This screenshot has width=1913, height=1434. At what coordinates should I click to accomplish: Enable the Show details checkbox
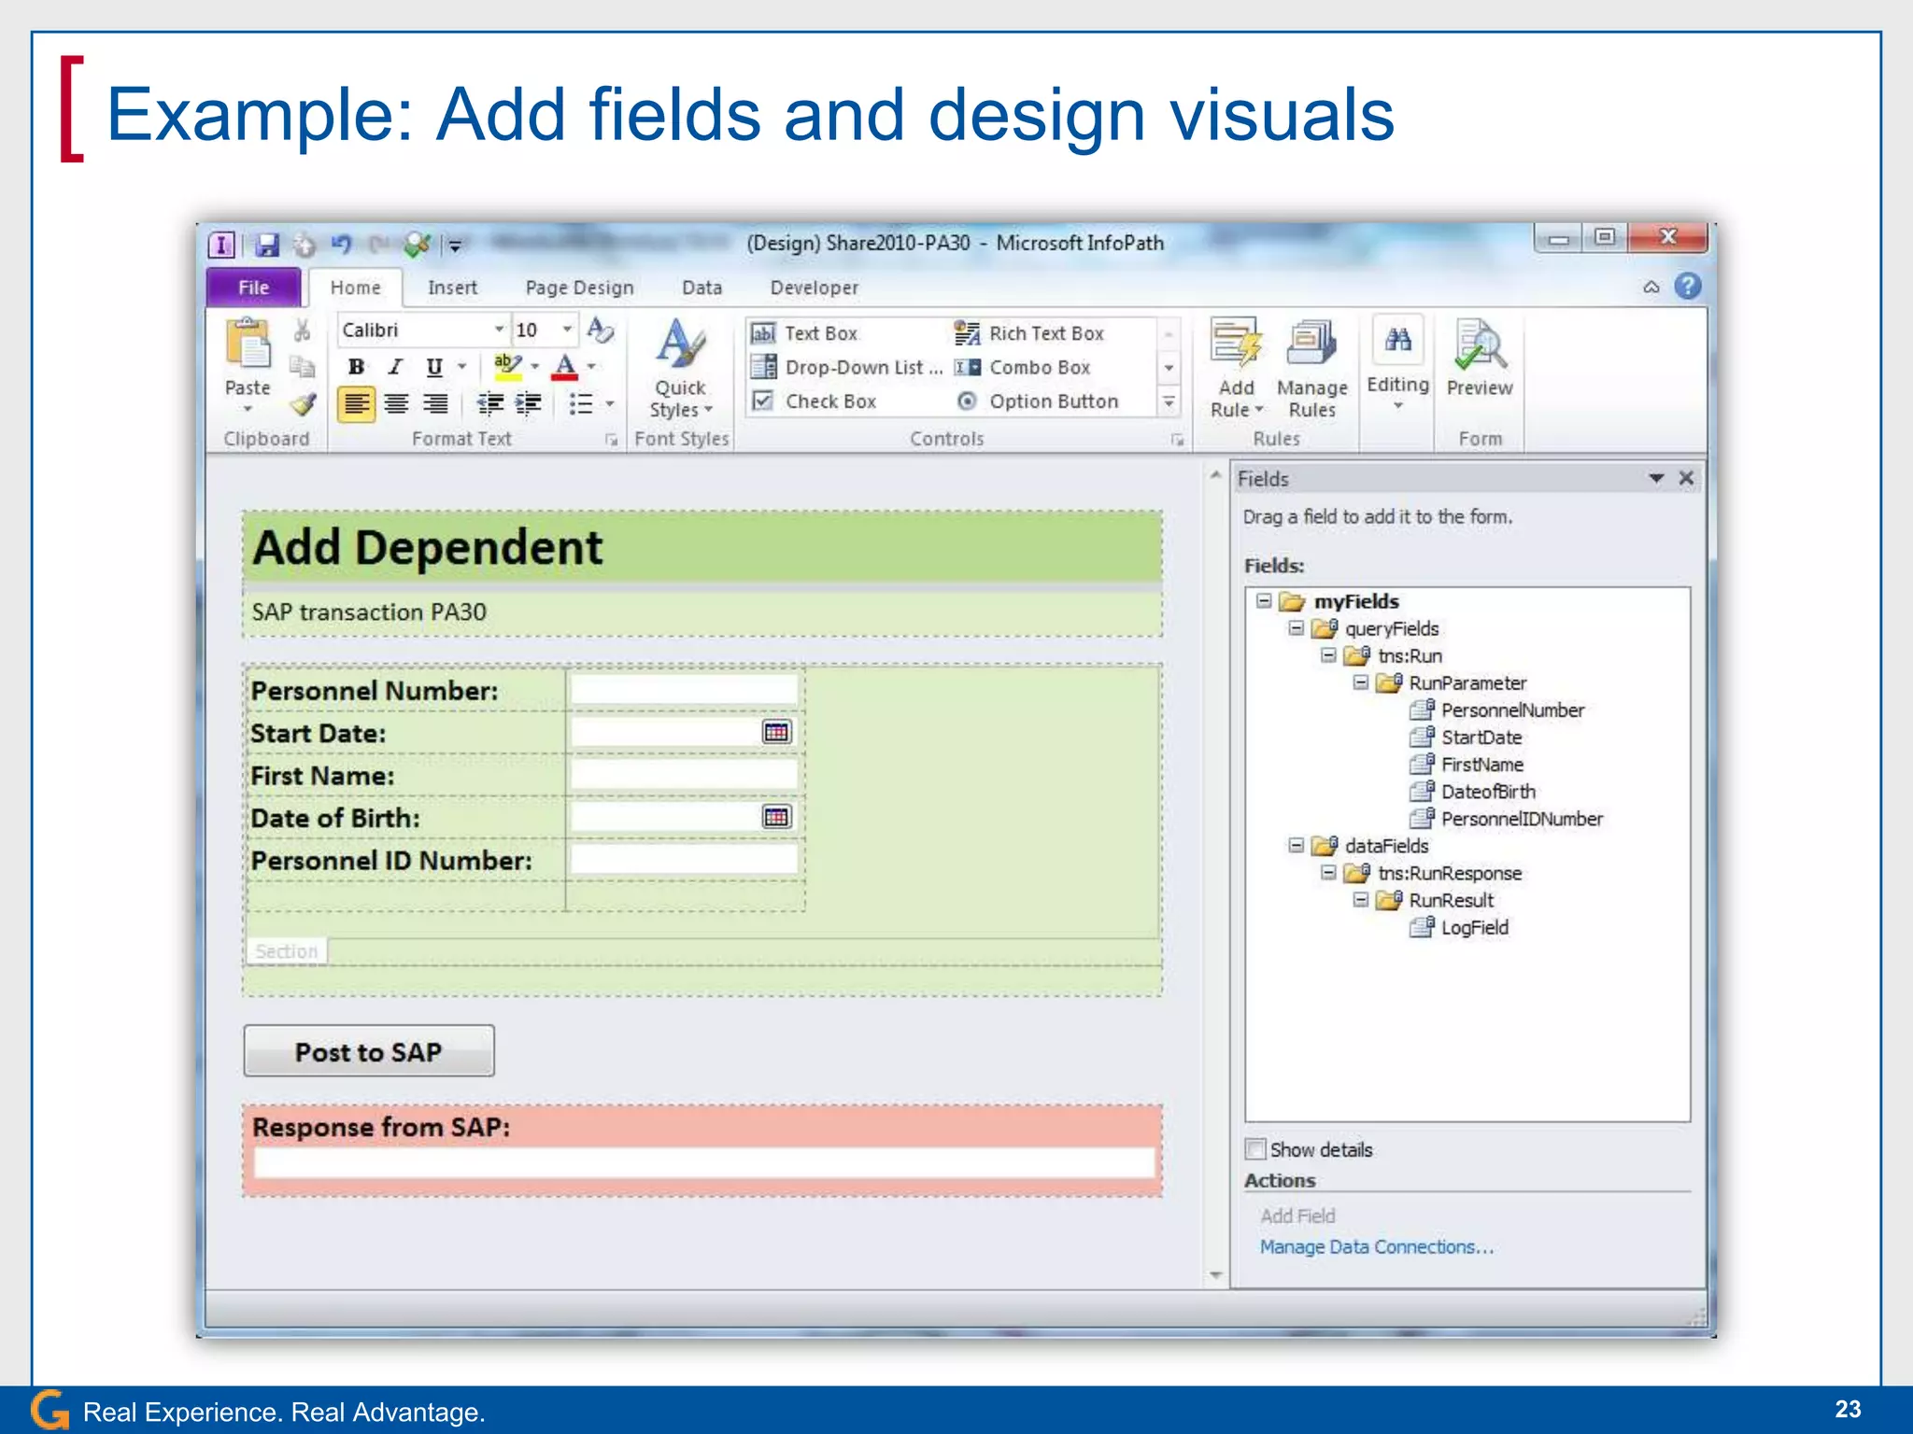pos(1255,1148)
